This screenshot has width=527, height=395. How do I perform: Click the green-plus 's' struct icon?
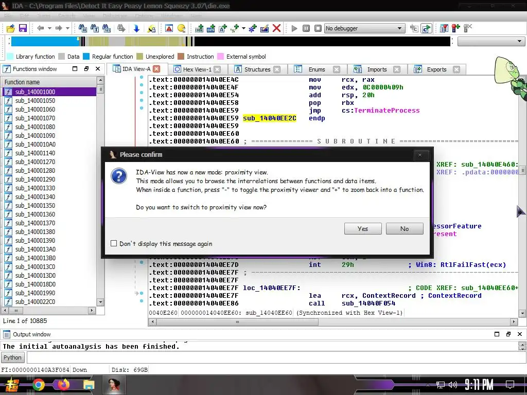click(x=235, y=28)
